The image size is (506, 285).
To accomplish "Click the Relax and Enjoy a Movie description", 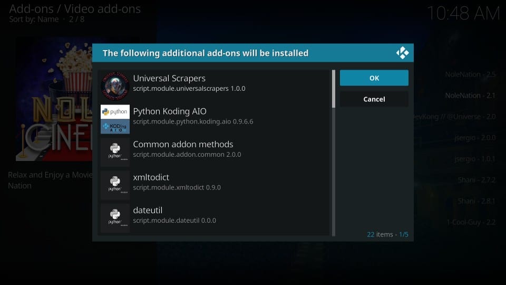I will [50, 180].
